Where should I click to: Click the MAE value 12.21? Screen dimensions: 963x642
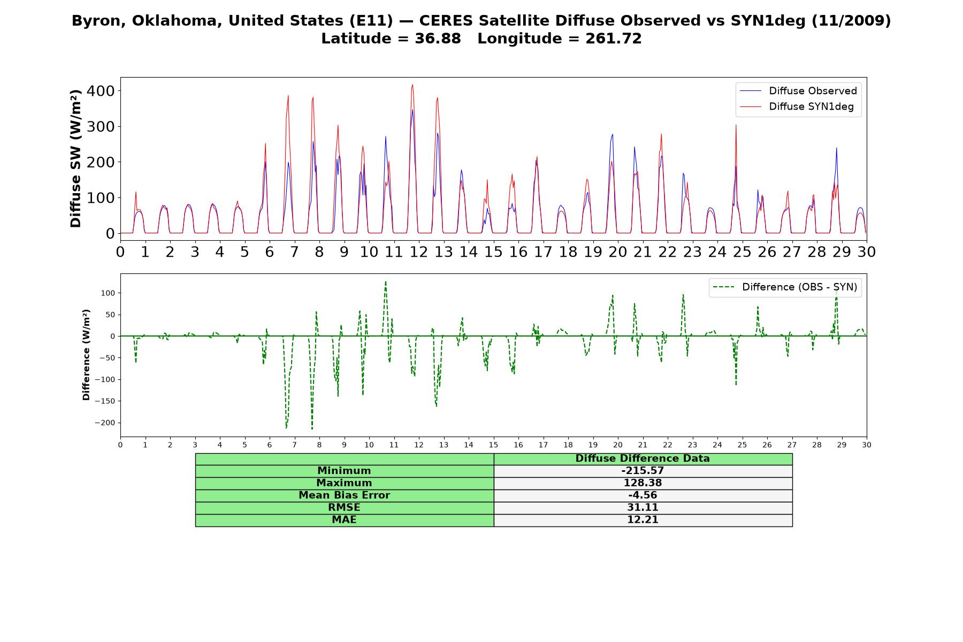tap(643, 520)
